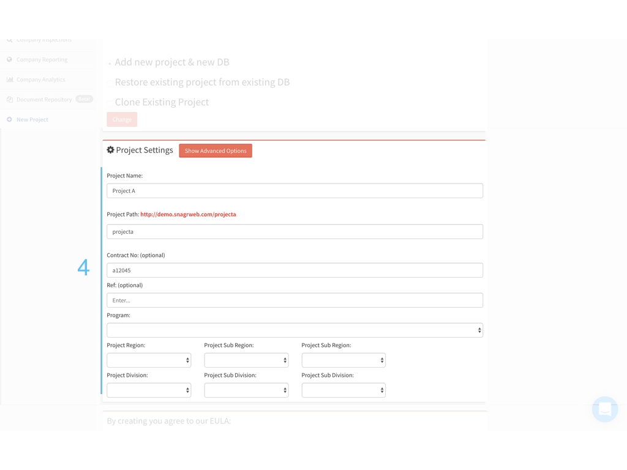Select Add new project & new DB option
Image resolution: width=627 pixels, height=470 pixels.
[x=110, y=63]
